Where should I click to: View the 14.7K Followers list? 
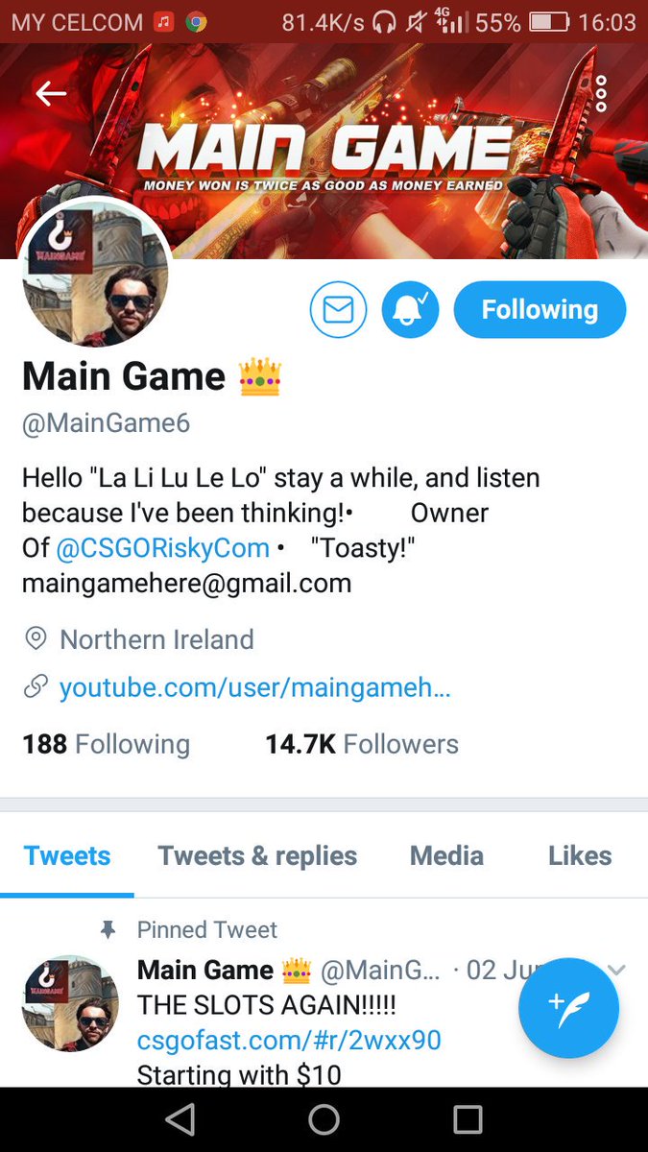(362, 744)
